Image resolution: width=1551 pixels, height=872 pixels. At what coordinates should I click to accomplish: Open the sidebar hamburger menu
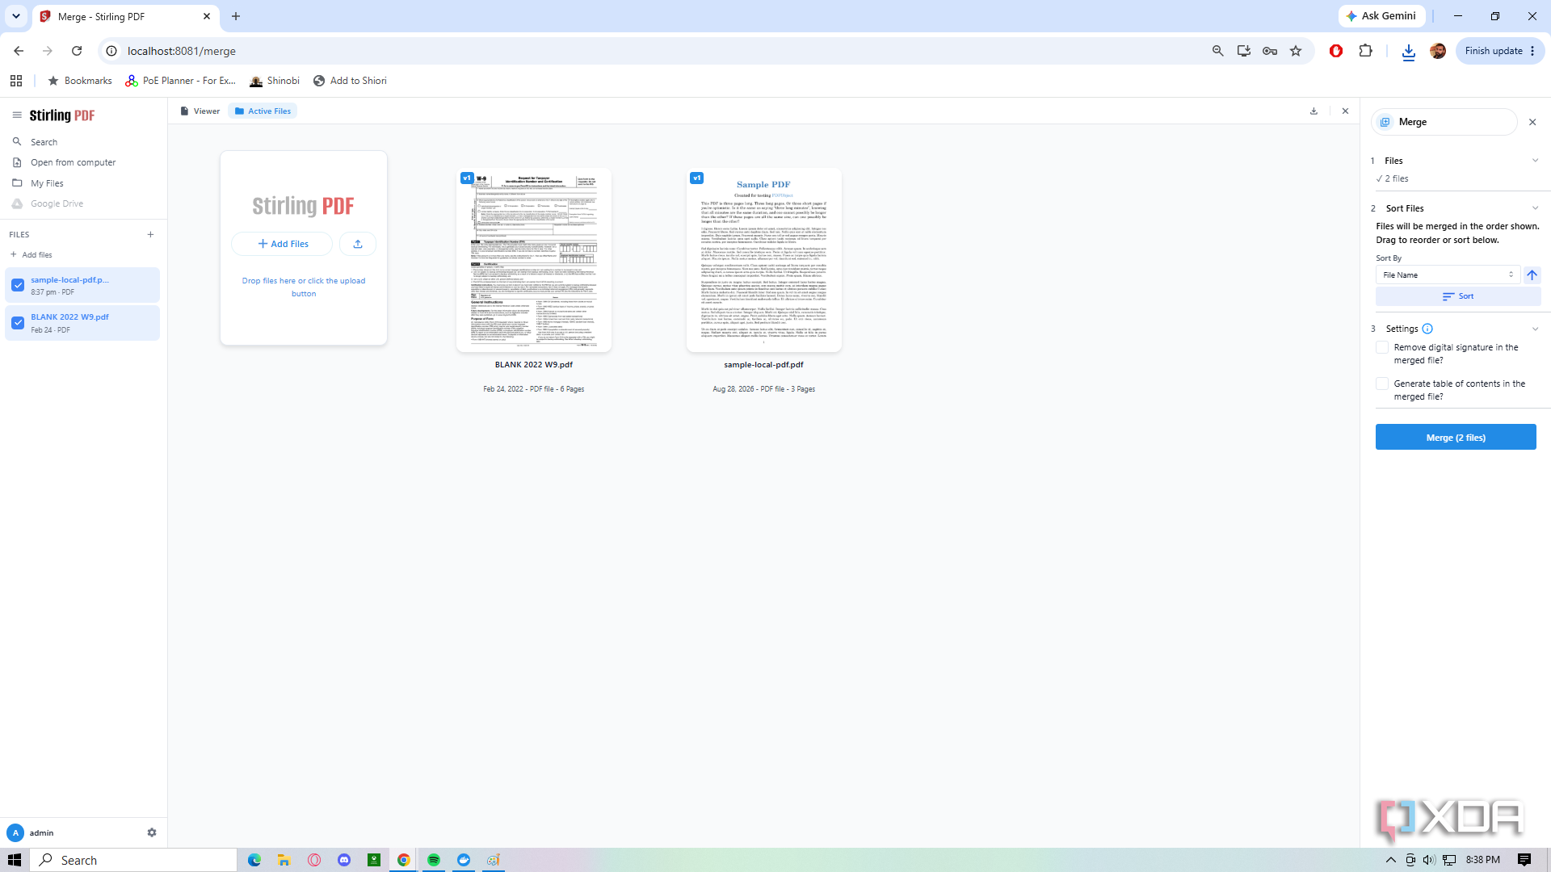[16, 115]
